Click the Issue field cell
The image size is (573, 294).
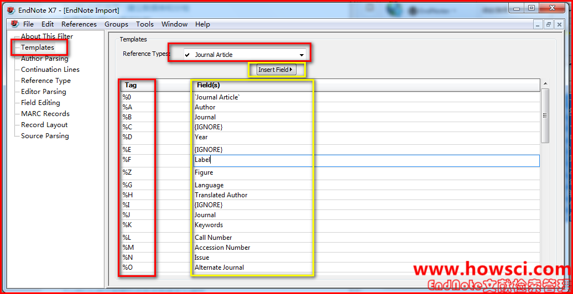pos(367,258)
